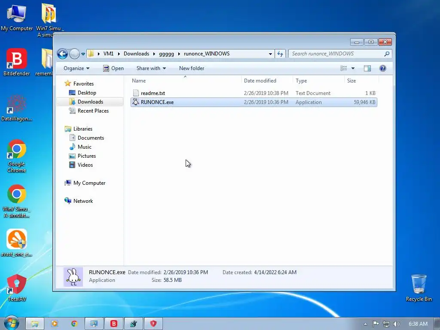Open Explorer help with question mark icon
Screen dimensions: 440x330
click(383, 68)
